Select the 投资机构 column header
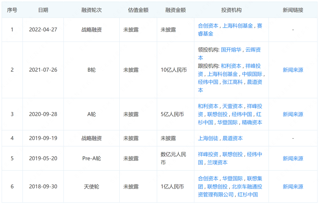Screen dimensions: 319x204 click(x=231, y=10)
